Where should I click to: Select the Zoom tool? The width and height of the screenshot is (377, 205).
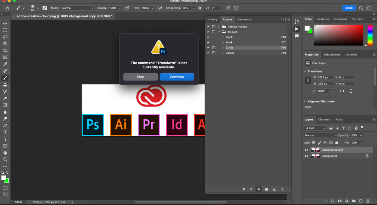point(5,159)
